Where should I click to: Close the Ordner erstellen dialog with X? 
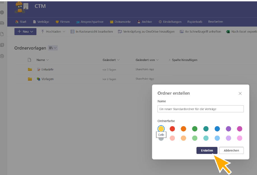pos(240,93)
